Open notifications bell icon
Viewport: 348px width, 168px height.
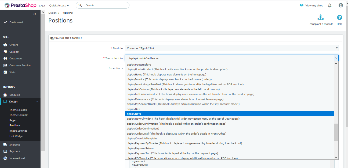330,5
